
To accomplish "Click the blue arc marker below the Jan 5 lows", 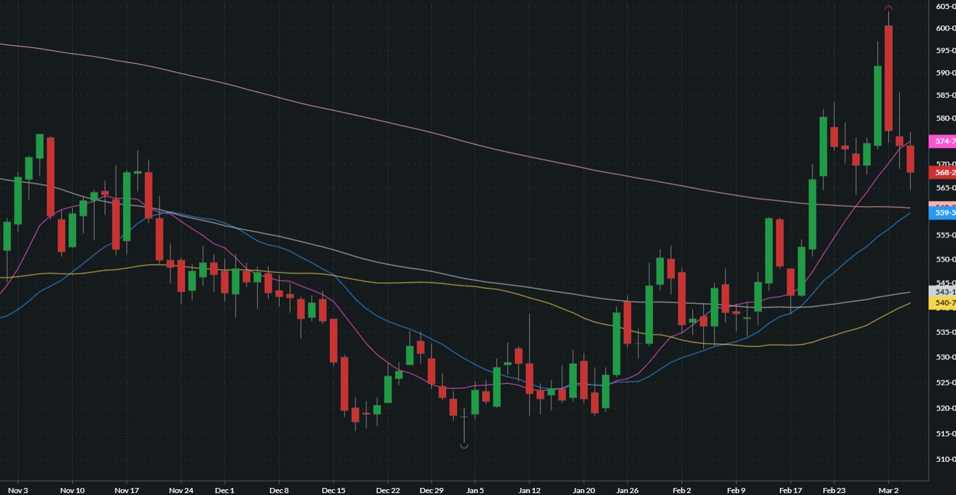I will pos(464,447).
